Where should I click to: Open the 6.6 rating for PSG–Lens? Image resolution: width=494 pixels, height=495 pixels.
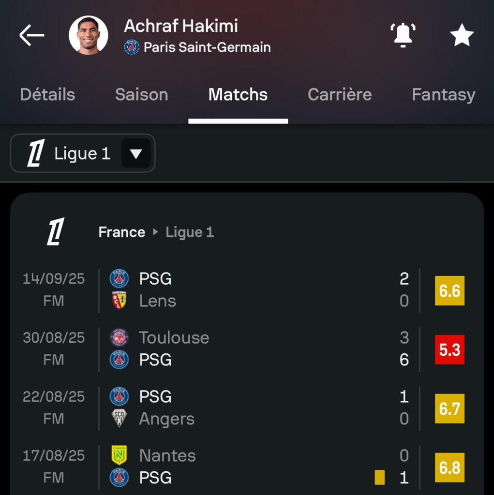pos(449,290)
